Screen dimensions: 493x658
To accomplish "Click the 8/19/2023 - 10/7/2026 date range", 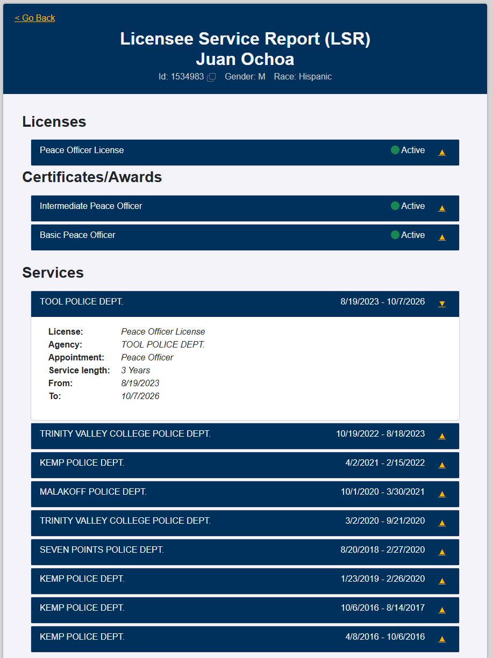I will pyautogui.click(x=383, y=301).
